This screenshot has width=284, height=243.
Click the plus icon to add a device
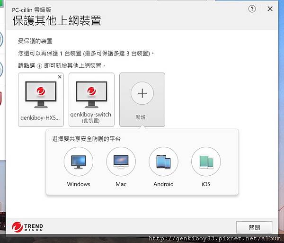coord(142,93)
